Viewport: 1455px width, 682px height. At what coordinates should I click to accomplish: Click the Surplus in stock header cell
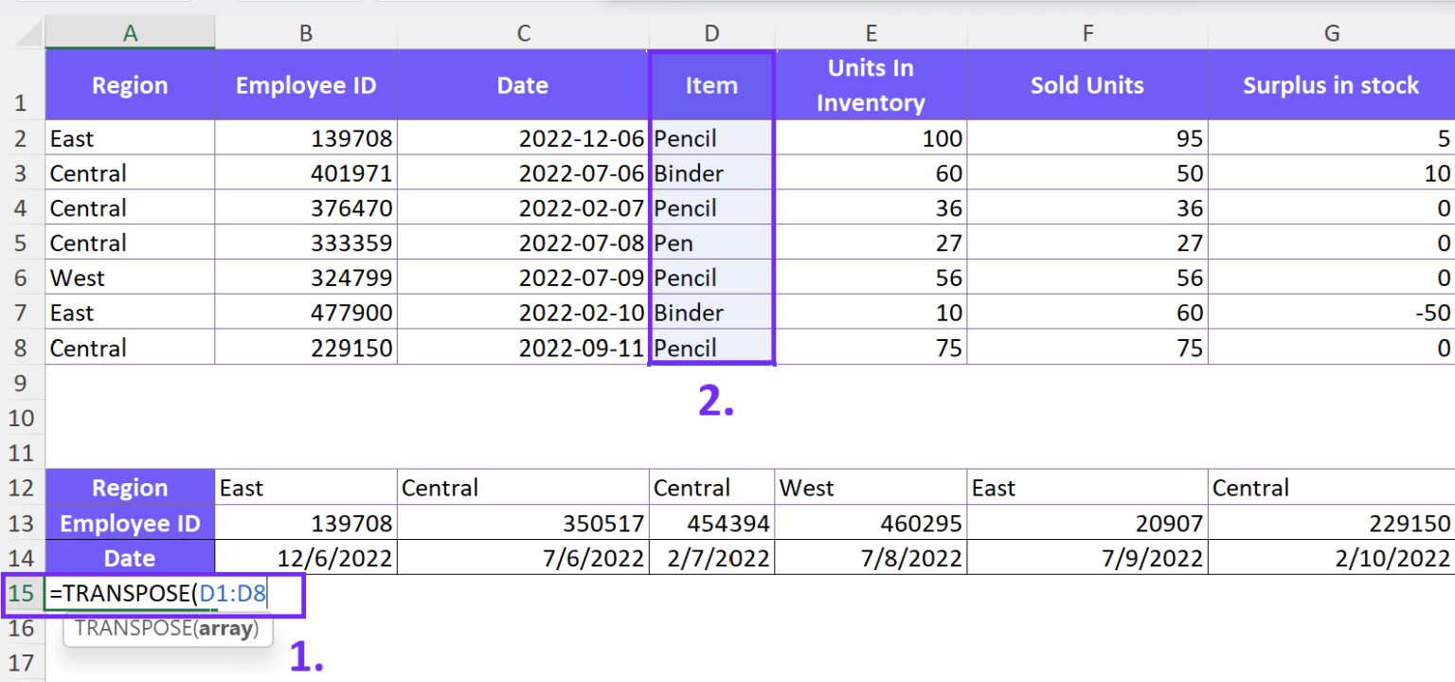1330,84
